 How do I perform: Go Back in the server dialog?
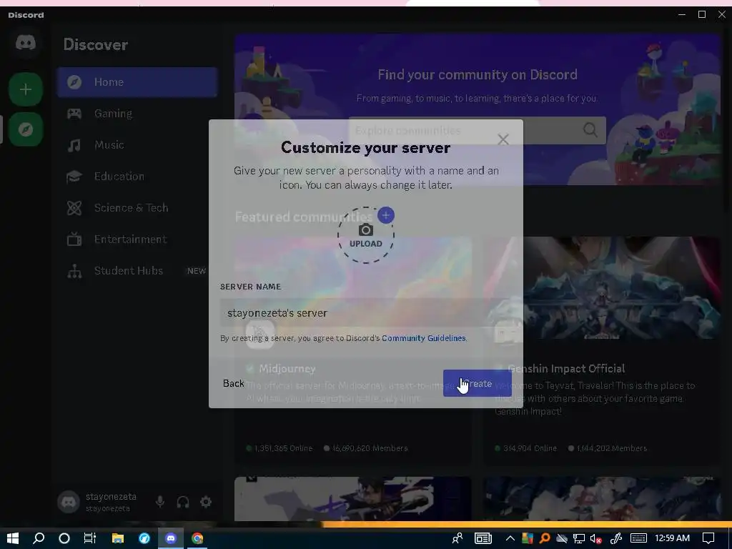[x=234, y=383]
